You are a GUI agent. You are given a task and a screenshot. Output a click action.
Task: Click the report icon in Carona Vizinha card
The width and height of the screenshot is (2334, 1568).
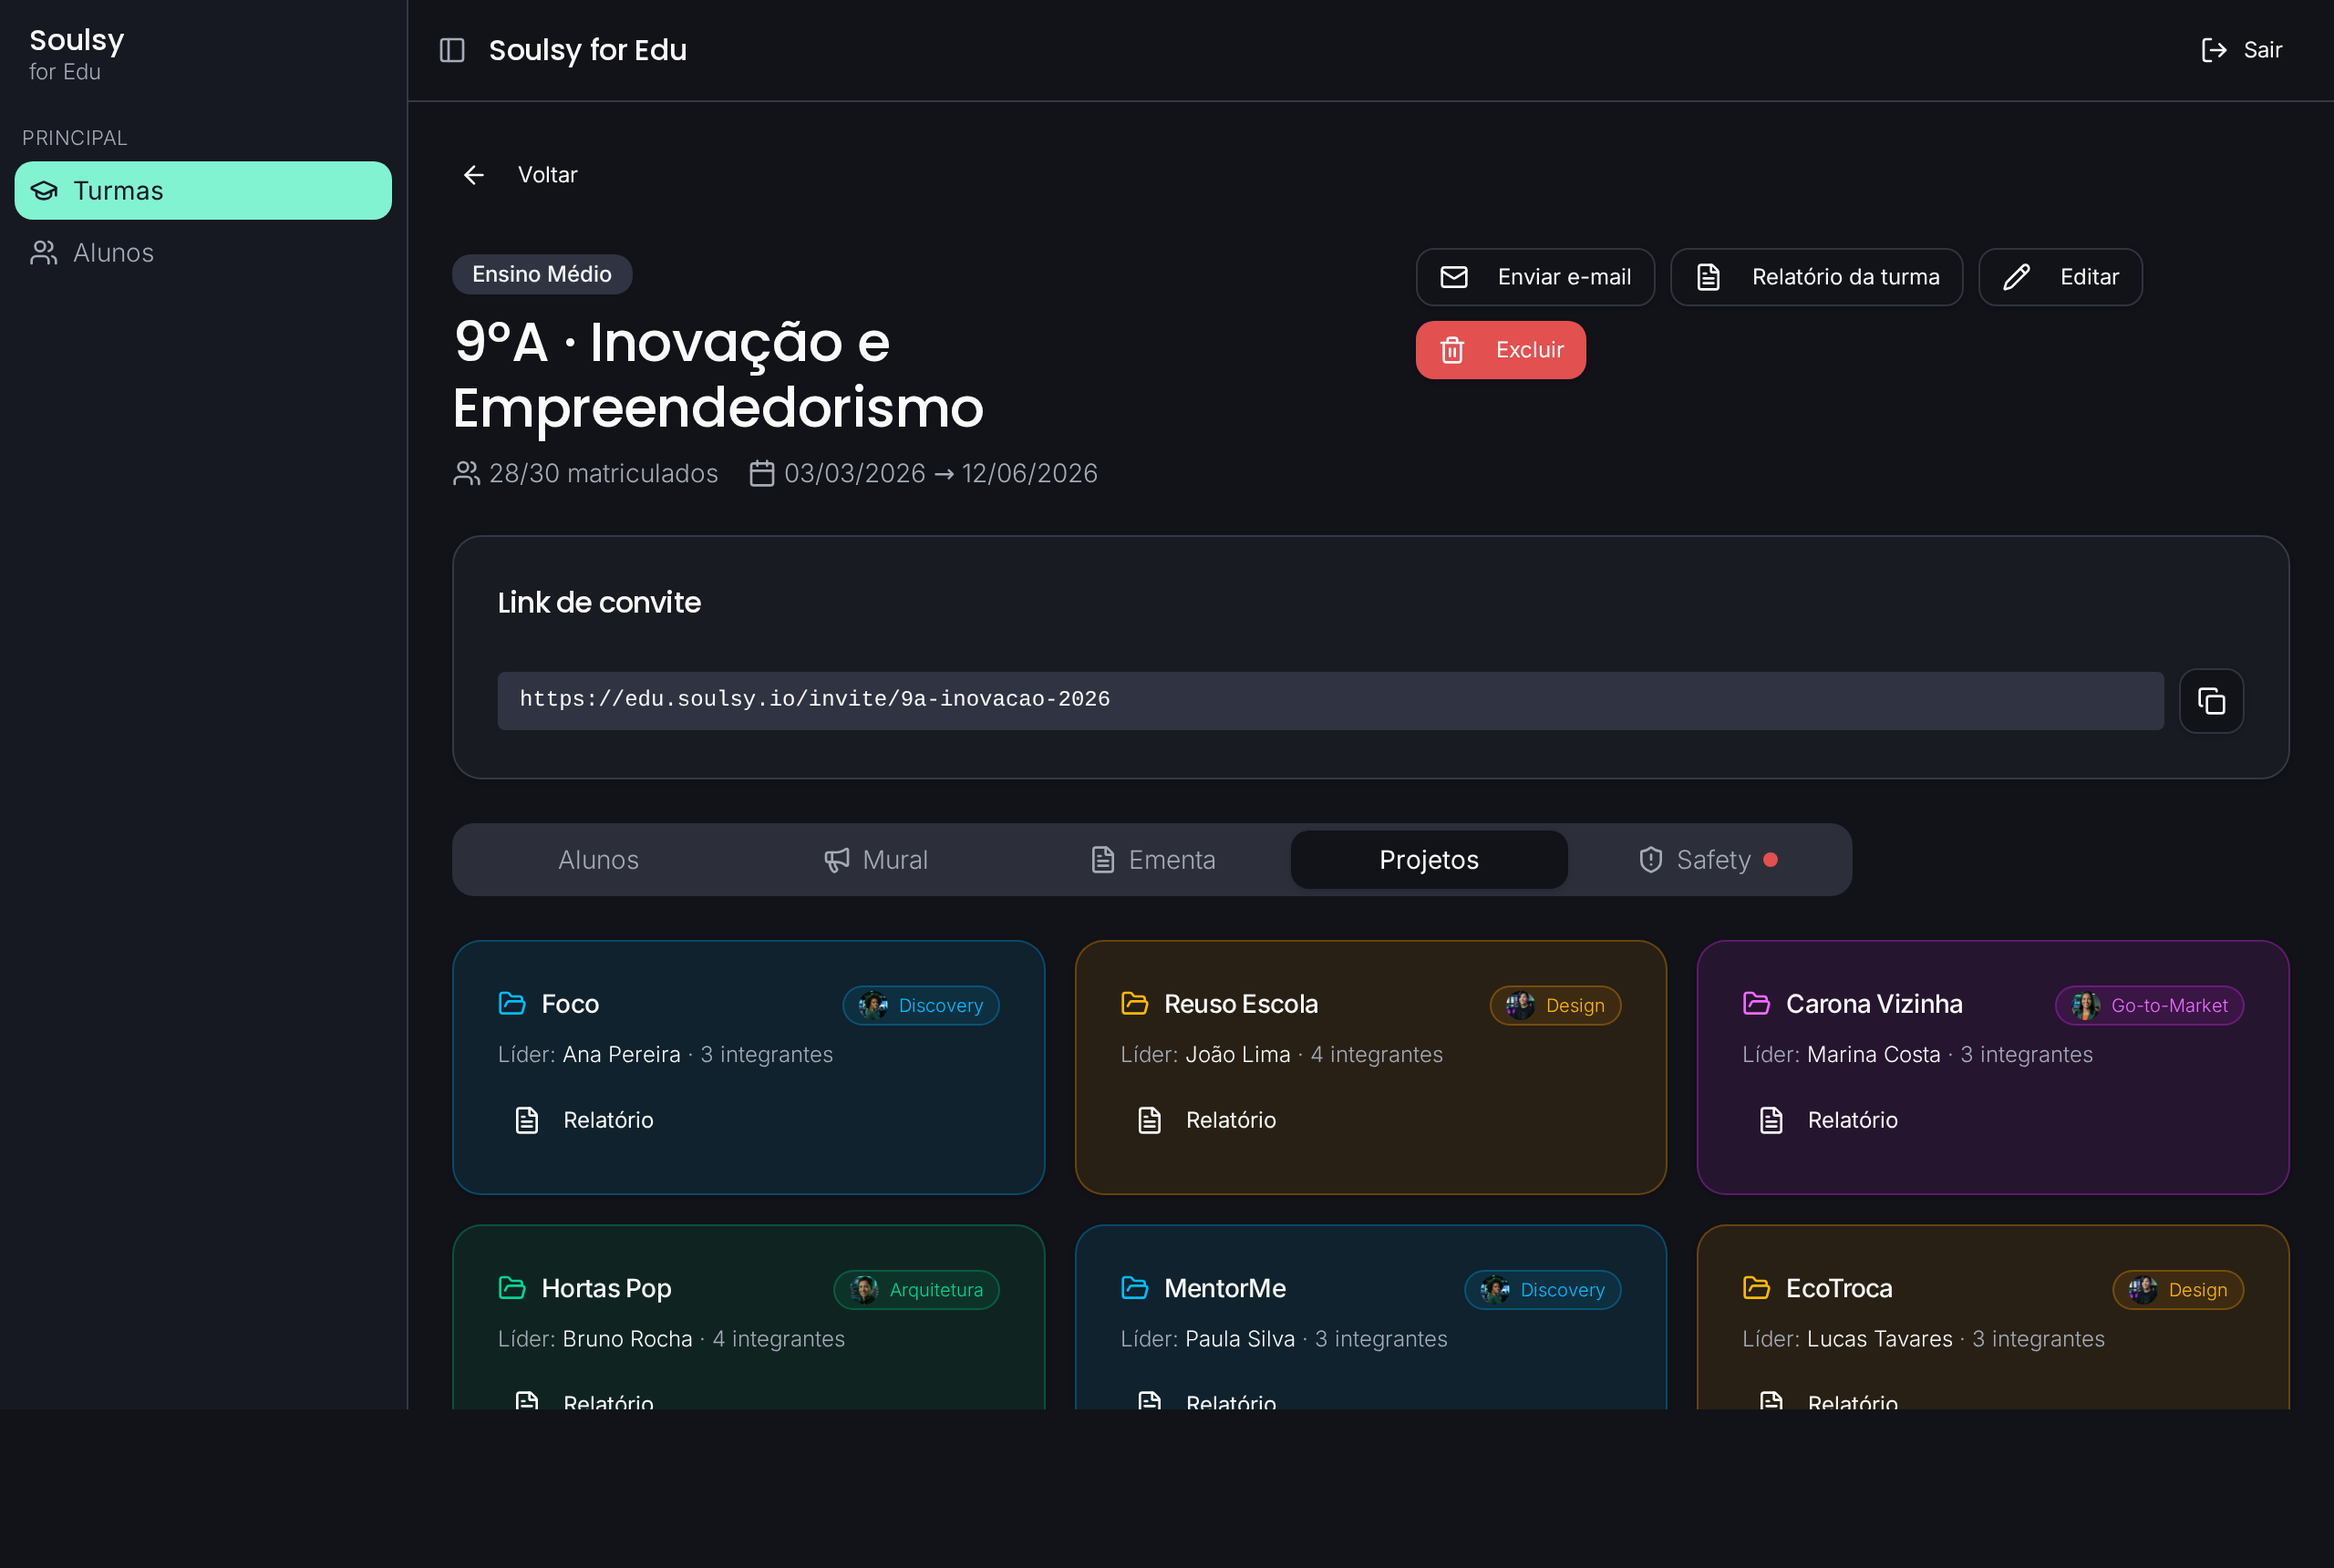point(1771,1120)
